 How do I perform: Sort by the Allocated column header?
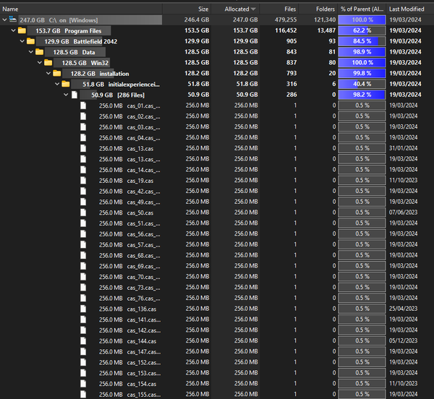(x=236, y=9)
